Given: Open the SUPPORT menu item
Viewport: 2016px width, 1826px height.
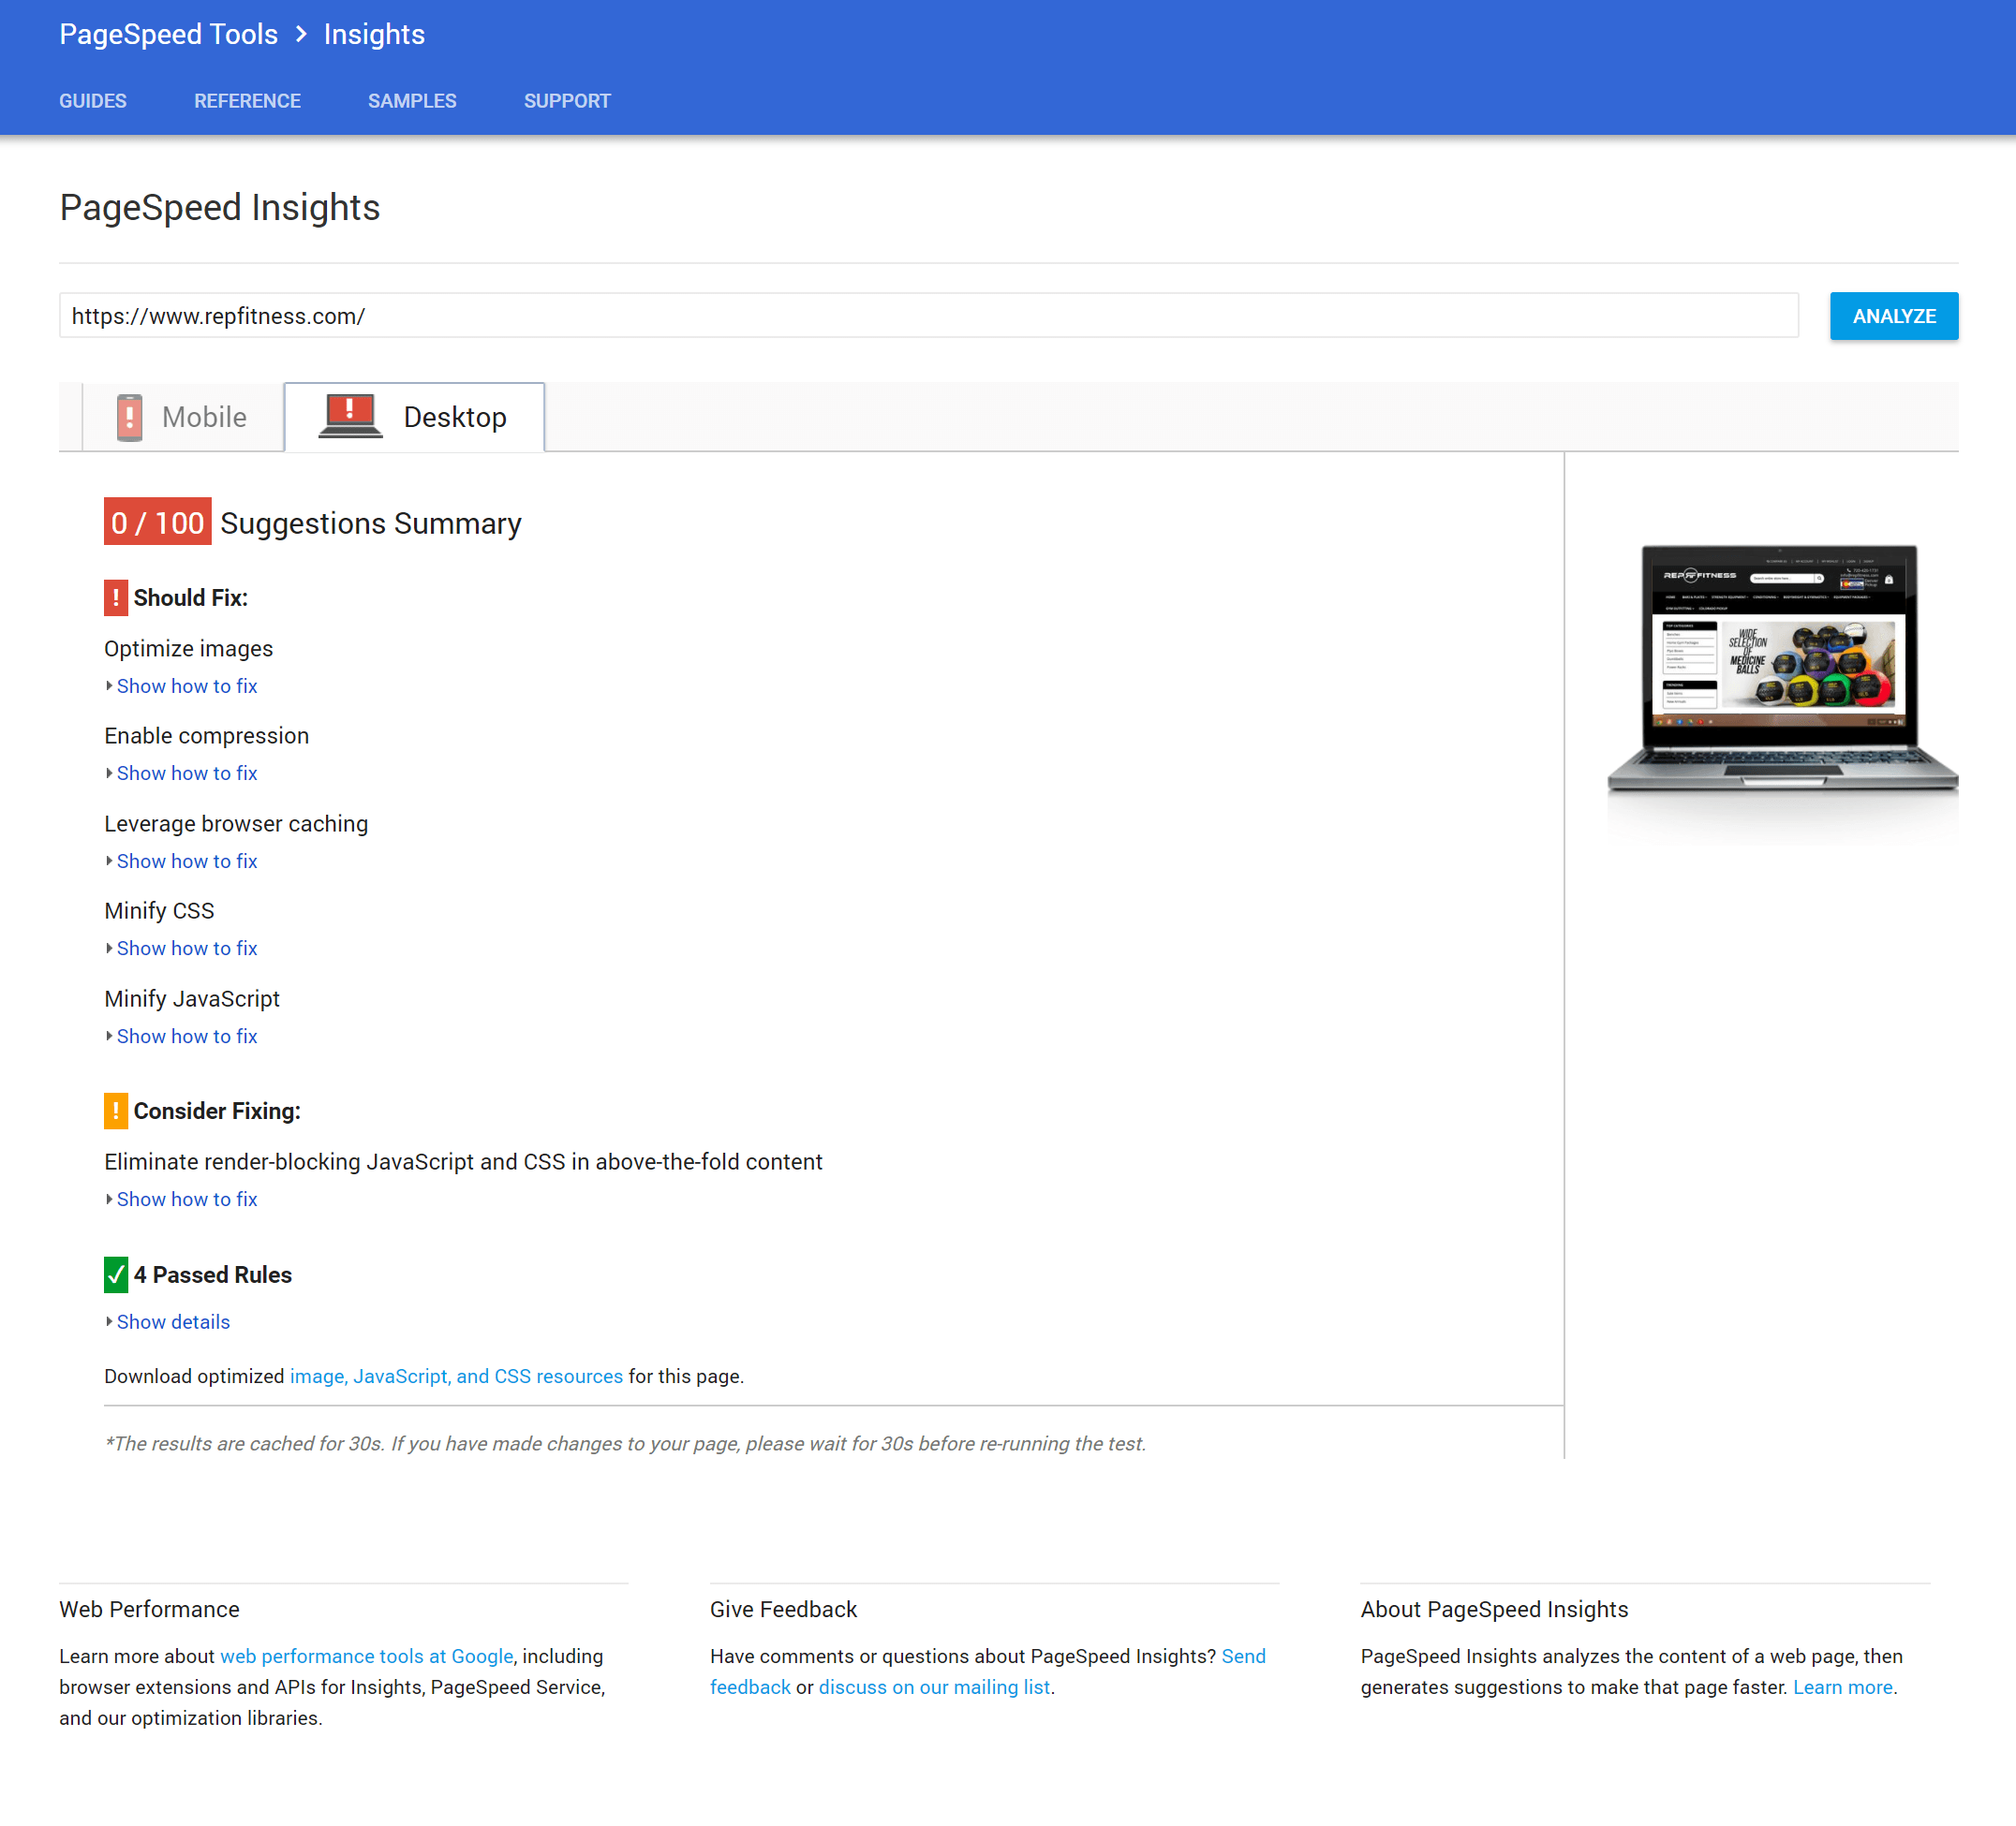Looking at the screenshot, I should (567, 101).
